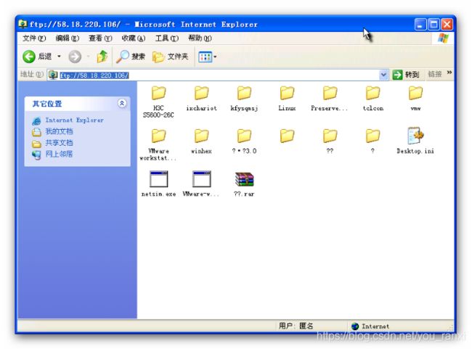Collapse the Other Places (其它位置) panel
472x349 pixels.
(122, 104)
